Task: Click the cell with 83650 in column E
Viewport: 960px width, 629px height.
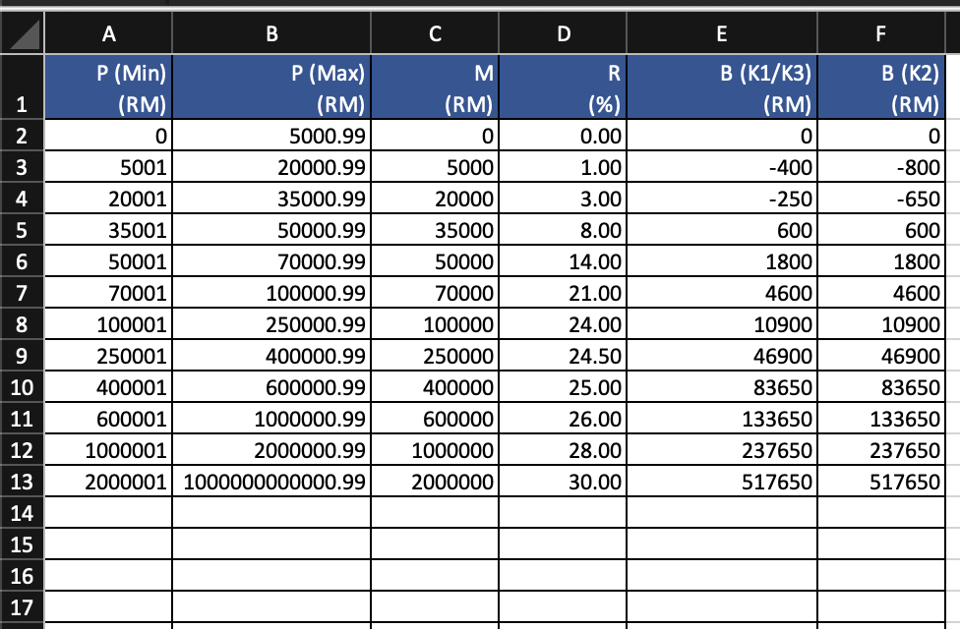Action: click(x=722, y=387)
